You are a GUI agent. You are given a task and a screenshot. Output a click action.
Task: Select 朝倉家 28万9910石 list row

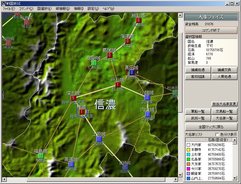coord(209,173)
